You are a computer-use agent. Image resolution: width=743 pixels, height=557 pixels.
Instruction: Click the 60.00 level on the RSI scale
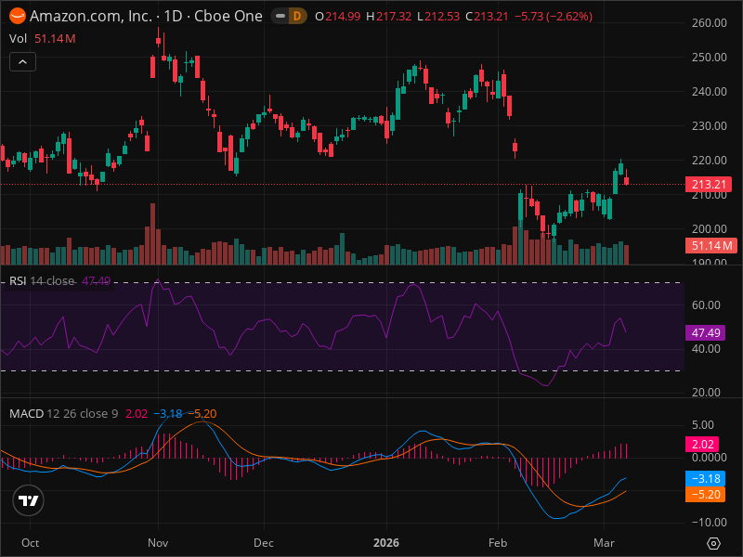pos(706,305)
